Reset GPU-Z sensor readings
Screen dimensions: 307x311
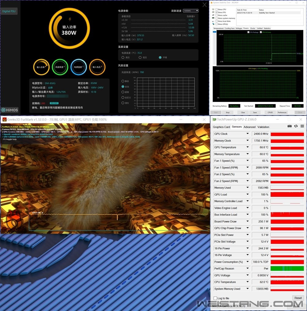(x=298, y=298)
